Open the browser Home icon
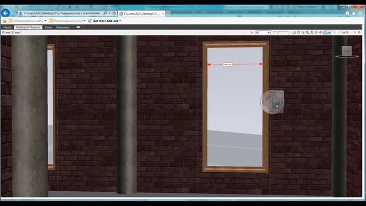Image resolution: width=366 pixels, height=206 pixels. click(347, 14)
